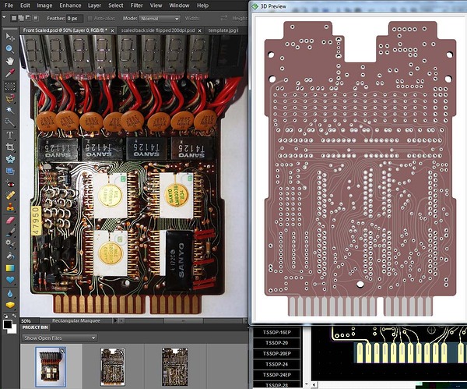Select the Quick Selection brush tool
The width and height of the screenshot is (467, 389).
coord(10,122)
